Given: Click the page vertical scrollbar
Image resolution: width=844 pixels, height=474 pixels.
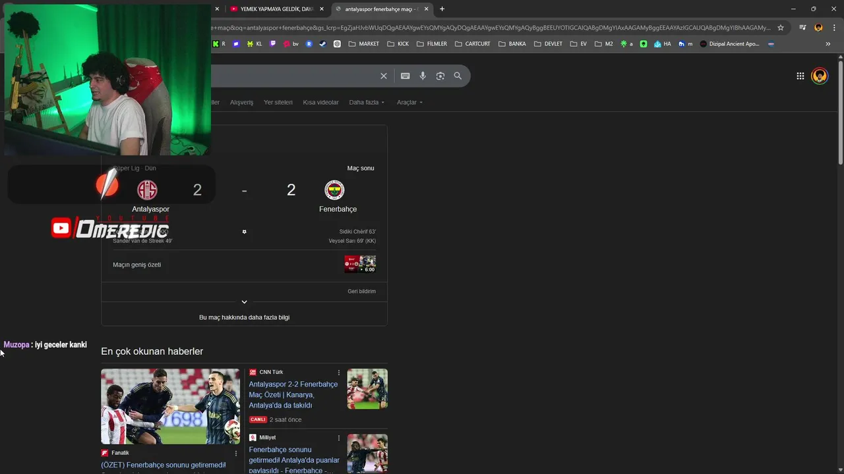Looking at the screenshot, I should [841, 112].
